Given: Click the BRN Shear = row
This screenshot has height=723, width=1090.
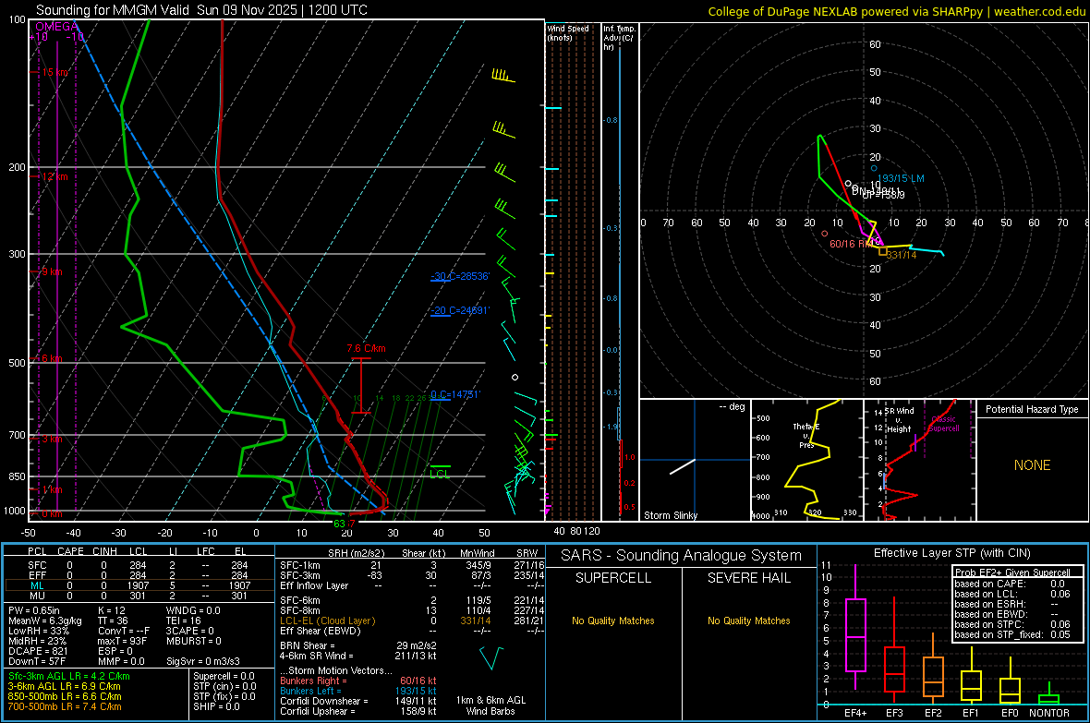Looking at the screenshot, I should [x=358, y=645].
